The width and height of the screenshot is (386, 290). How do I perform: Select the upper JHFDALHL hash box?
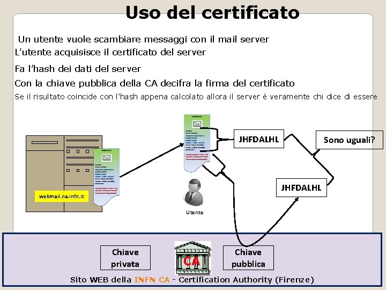coord(259,139)
